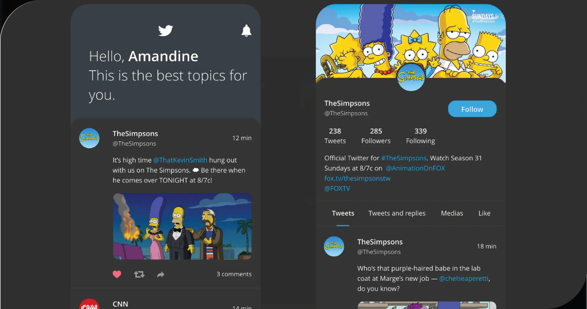Click the share arrow icon
Screen dimensions: 587x309
pos(161,275)
